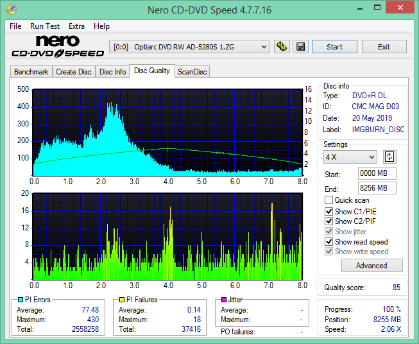Open the drive selection dropdown
Screen dimensions: 419x344
coord(189,47)
